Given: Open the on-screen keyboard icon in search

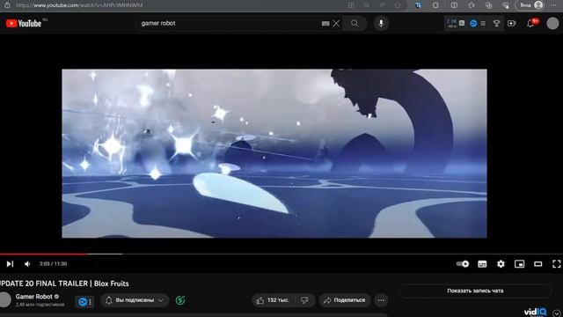Looking at the screenshot, I should (x=325, y=24).
